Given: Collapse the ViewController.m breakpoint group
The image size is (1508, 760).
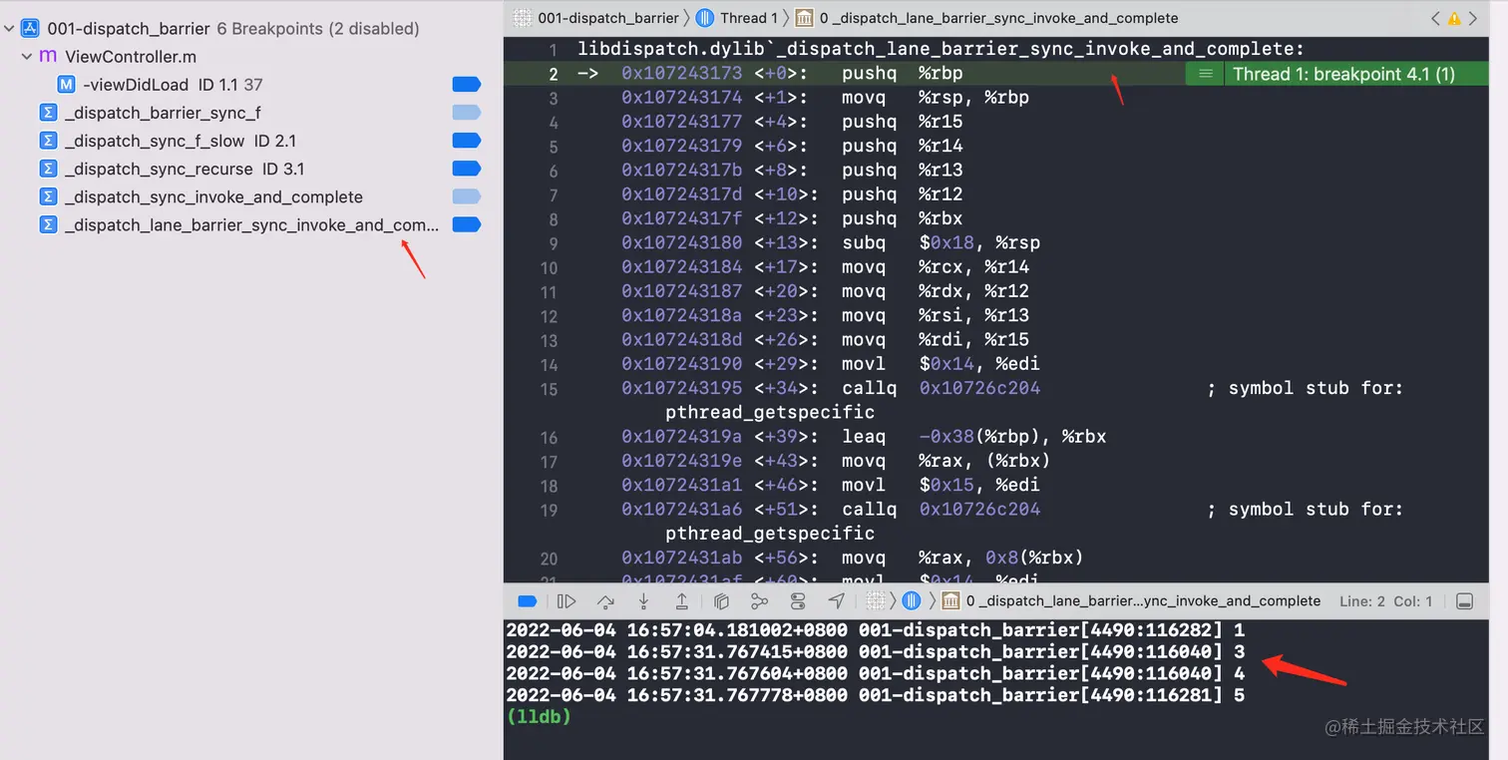Looking at the screenshot, I should tap(27, 57).
